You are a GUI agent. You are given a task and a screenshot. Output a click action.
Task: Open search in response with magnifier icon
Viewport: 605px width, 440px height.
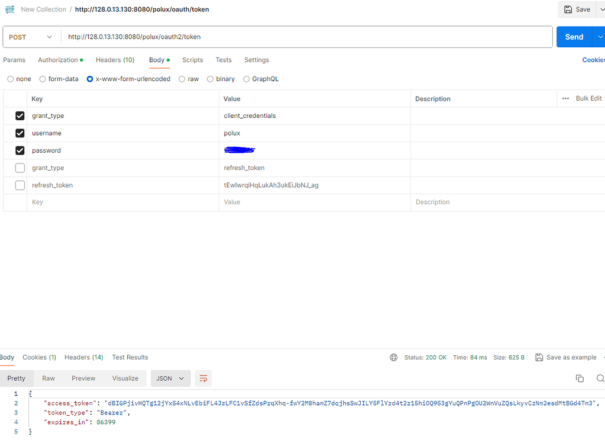[601, 378]
